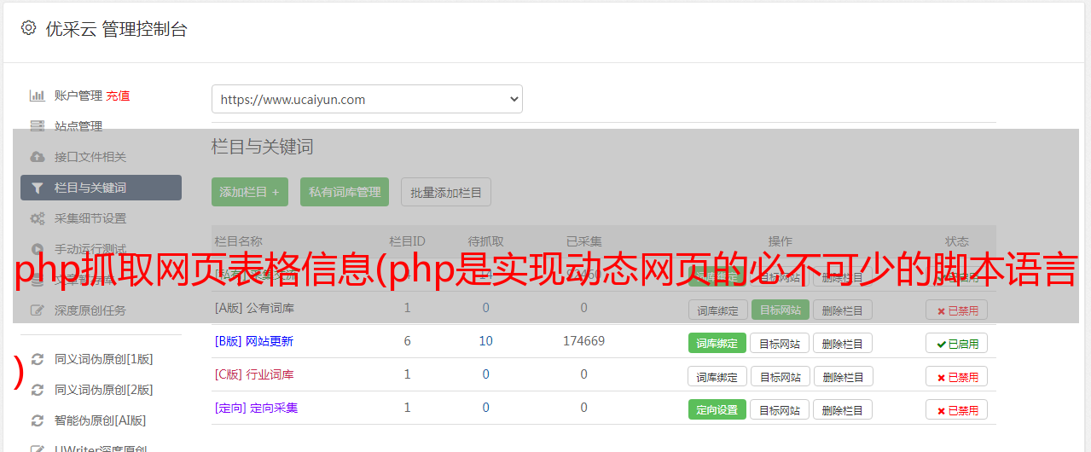
Task: Toggle 已禁用 status for [定向] 定向采集
Action: (956, 409)
